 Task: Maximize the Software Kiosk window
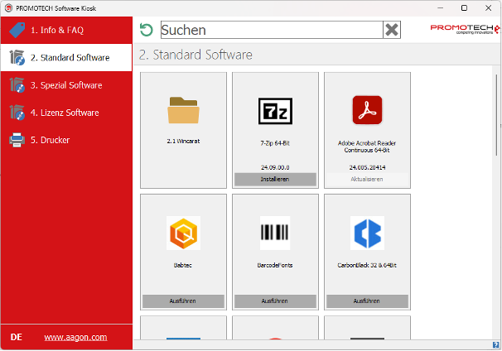464,8
